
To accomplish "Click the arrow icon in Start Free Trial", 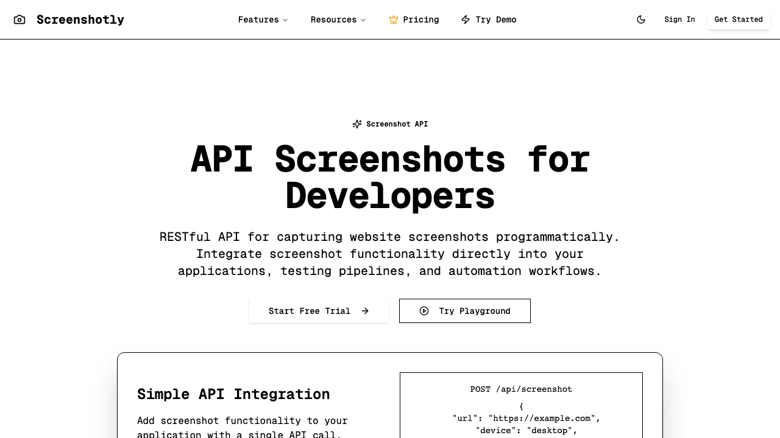I will (x=365, y=311).
